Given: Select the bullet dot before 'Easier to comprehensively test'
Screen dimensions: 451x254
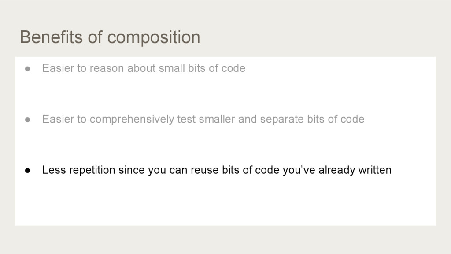Looking at the screenshot, I should pos(28,120).
